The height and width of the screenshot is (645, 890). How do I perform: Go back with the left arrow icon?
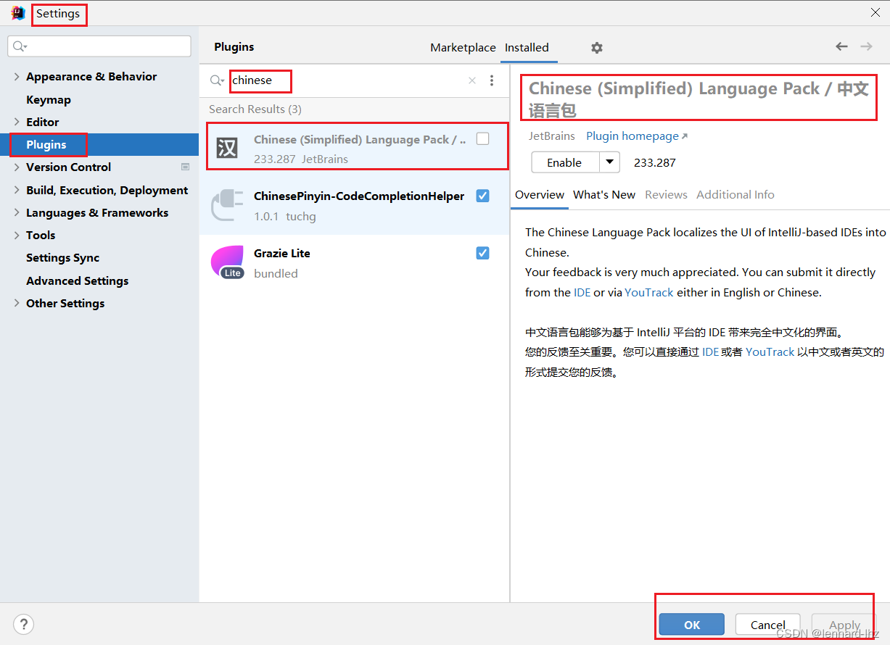(x=841, y=46)
